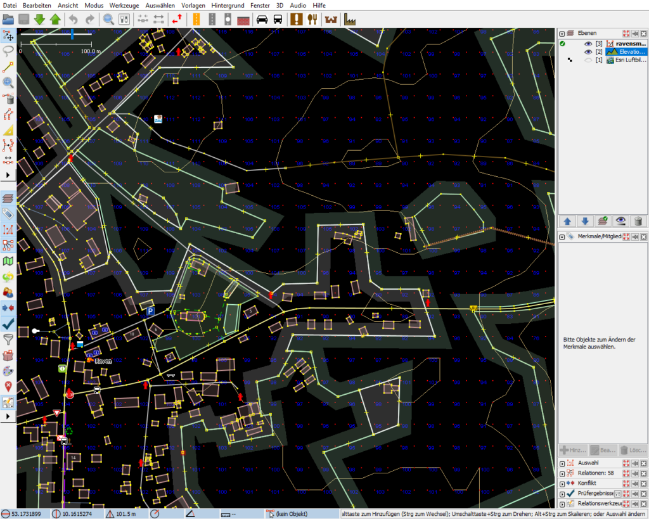Toggle visibility of ravensm... layer
Screen dimensions: 649x519
coord(588,44)
